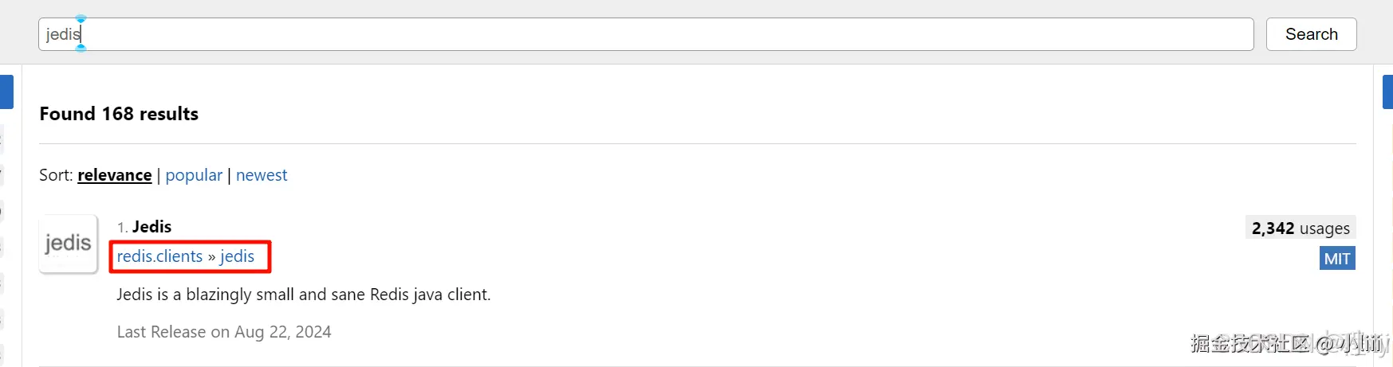Click the bottom blue text cursor handle
Image resolution: width=1393 pixels, height=367 pixels.
81,49
